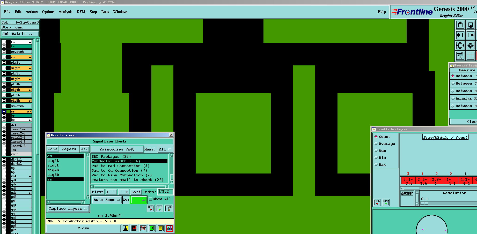The image size is (477, 234).
Task: Open the DFM menu
Action: click(81, 12)
